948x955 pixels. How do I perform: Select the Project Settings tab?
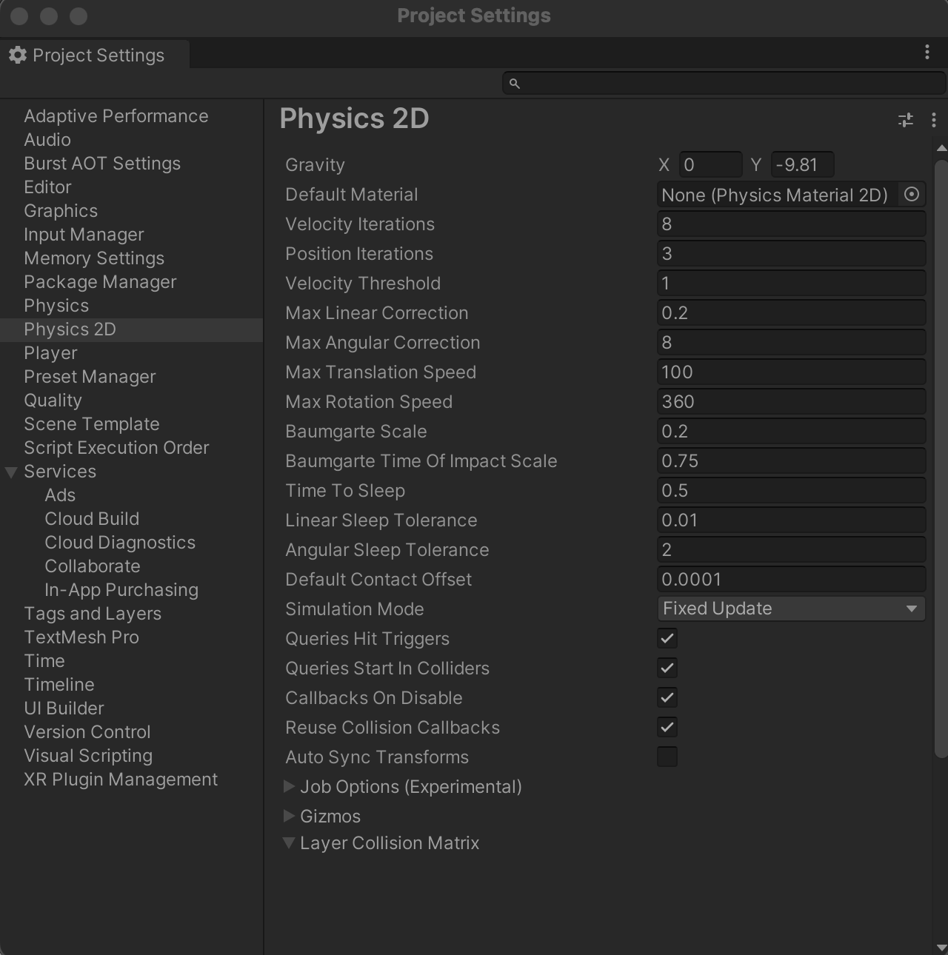click(x=95, y=55)
